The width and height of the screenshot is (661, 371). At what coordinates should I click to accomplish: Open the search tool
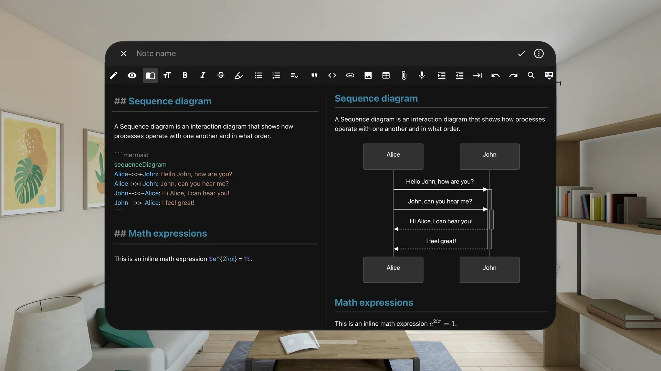531,75
